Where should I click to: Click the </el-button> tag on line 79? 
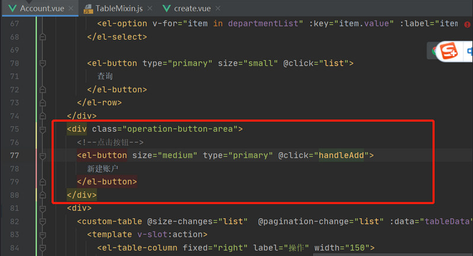tap(107, 182)
